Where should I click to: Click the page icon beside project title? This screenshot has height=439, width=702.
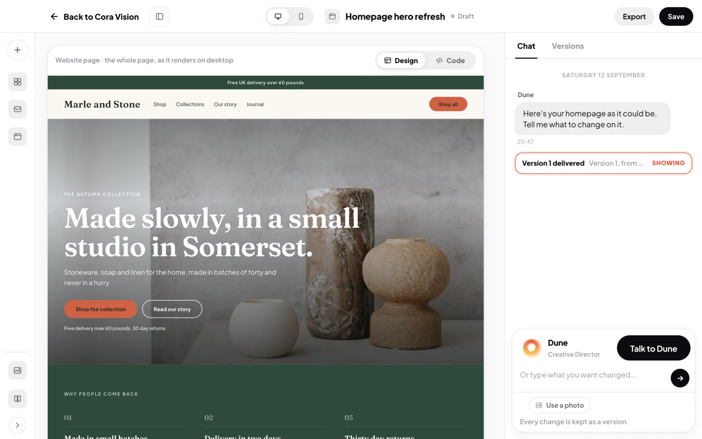332,17
